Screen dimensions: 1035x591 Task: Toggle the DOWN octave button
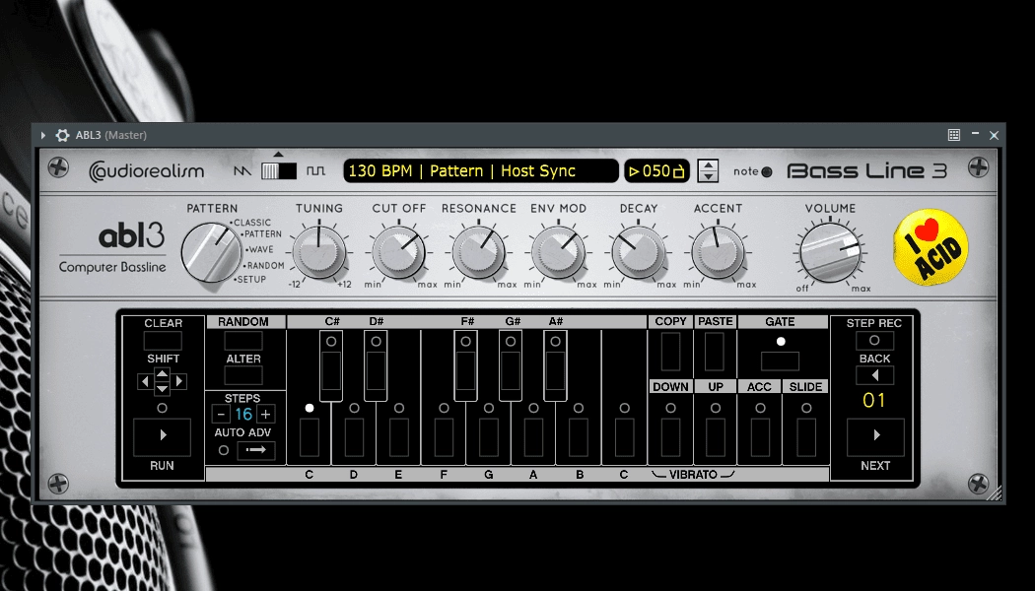tap(670, 436)
